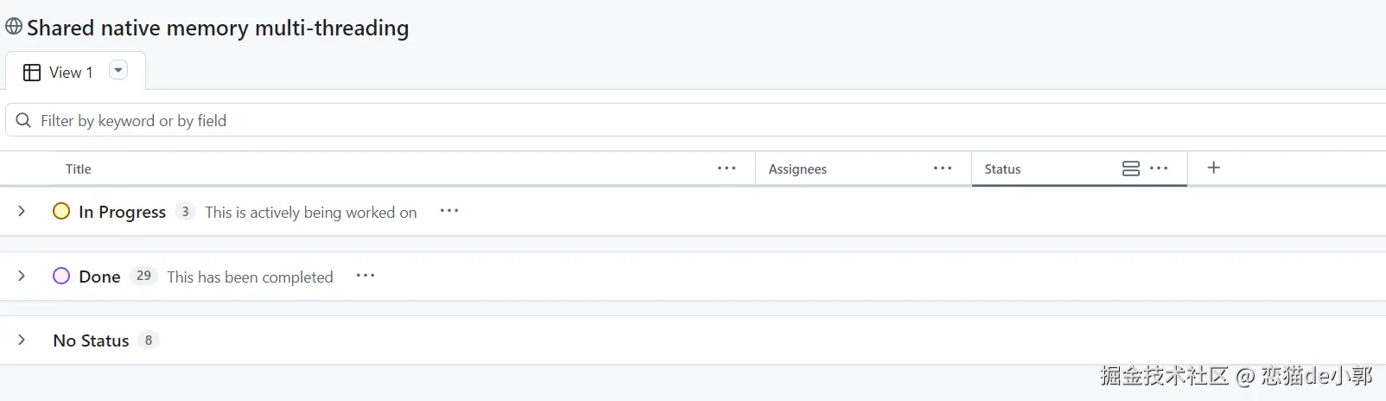Click the search magnifier icon in filter bar
Viewport: 1386px width, 401px height.
coord(24,120)
